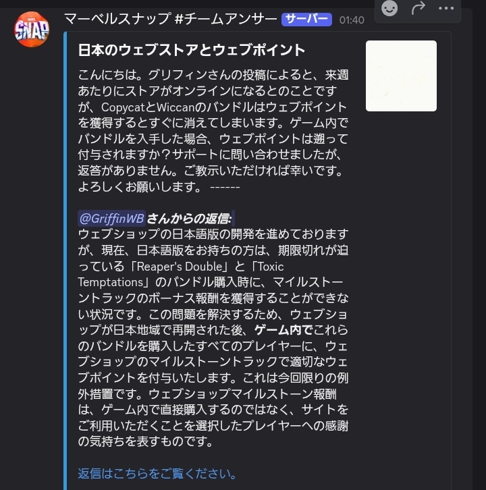Add a reaction with the smiley emoji icon
The width and height of the screenshot is (486, 490).
coord(389,8)
